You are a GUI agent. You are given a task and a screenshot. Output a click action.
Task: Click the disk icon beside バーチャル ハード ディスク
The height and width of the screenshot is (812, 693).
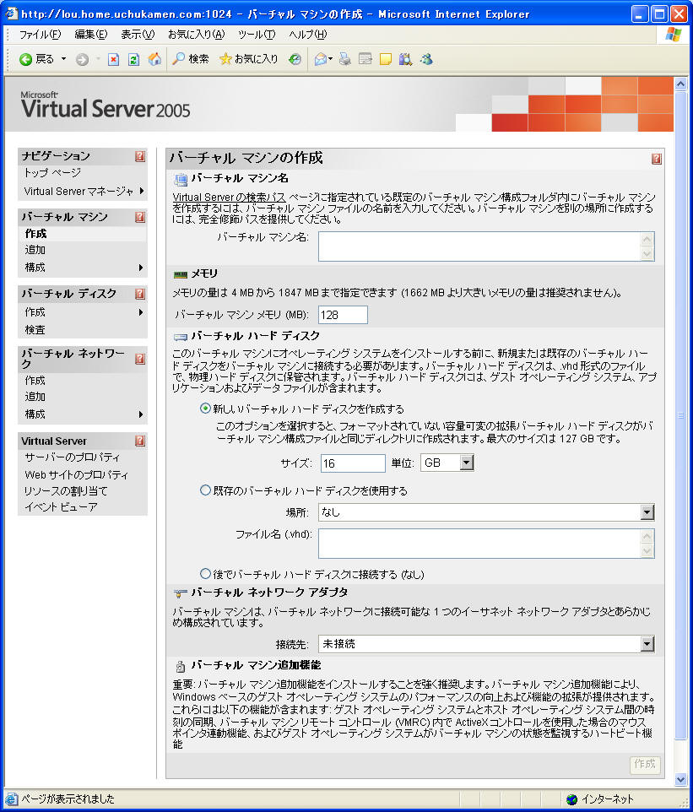click(x=181, y=337)
